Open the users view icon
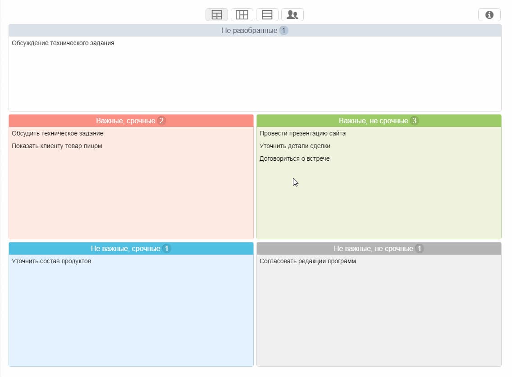512x377 pixels. [293, 15]
